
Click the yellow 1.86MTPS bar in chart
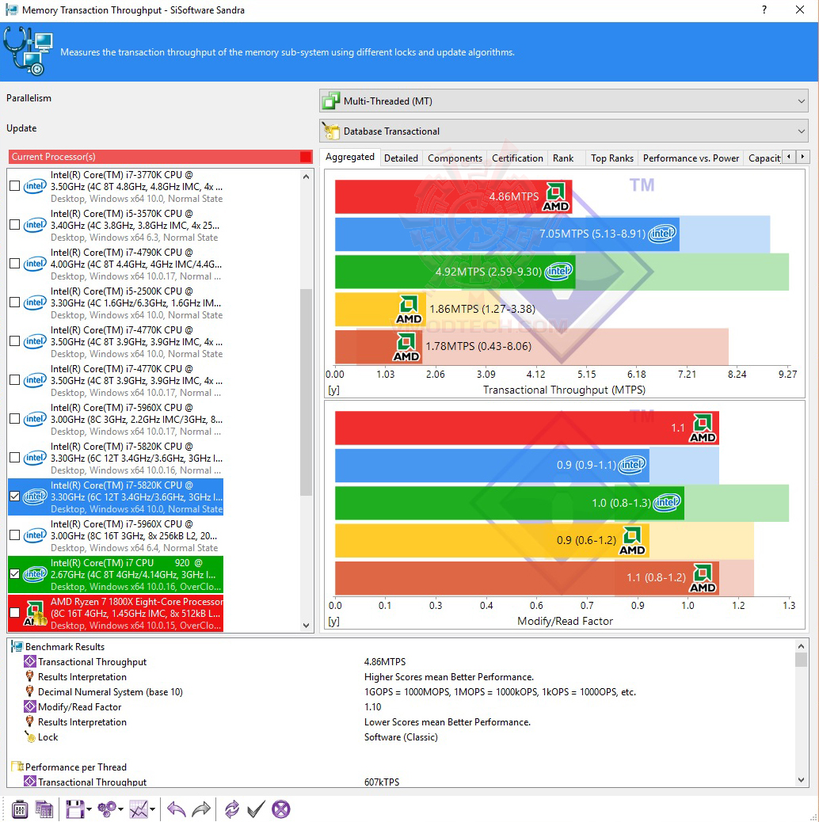[x=380, y=310]
